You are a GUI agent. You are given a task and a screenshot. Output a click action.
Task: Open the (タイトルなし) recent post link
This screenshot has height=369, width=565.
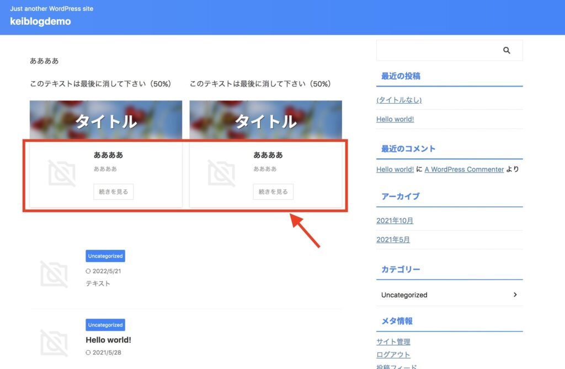pos(399,100)
